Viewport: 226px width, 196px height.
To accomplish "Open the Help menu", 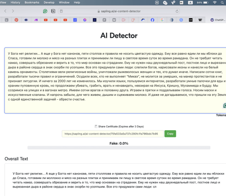I will pyautogui.click(x=77, y=3).
